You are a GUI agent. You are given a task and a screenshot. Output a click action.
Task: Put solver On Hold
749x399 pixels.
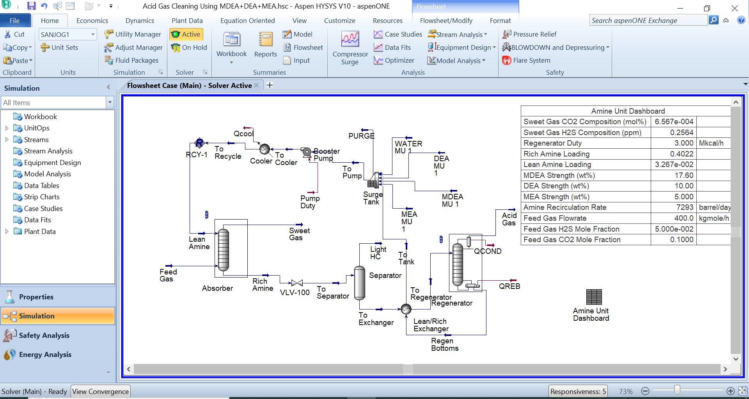click(189, 47)
